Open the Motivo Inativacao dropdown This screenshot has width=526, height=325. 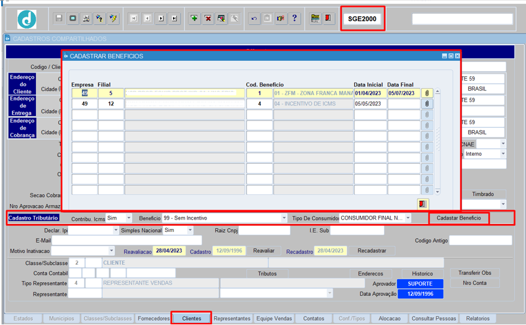point(112,251)
